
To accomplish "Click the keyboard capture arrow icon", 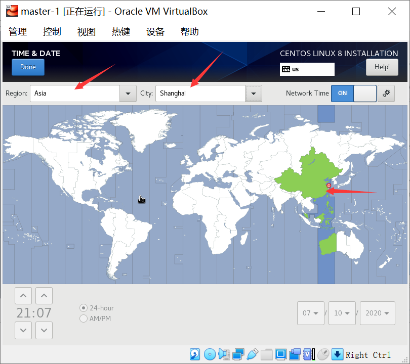I will coord(337,354).
